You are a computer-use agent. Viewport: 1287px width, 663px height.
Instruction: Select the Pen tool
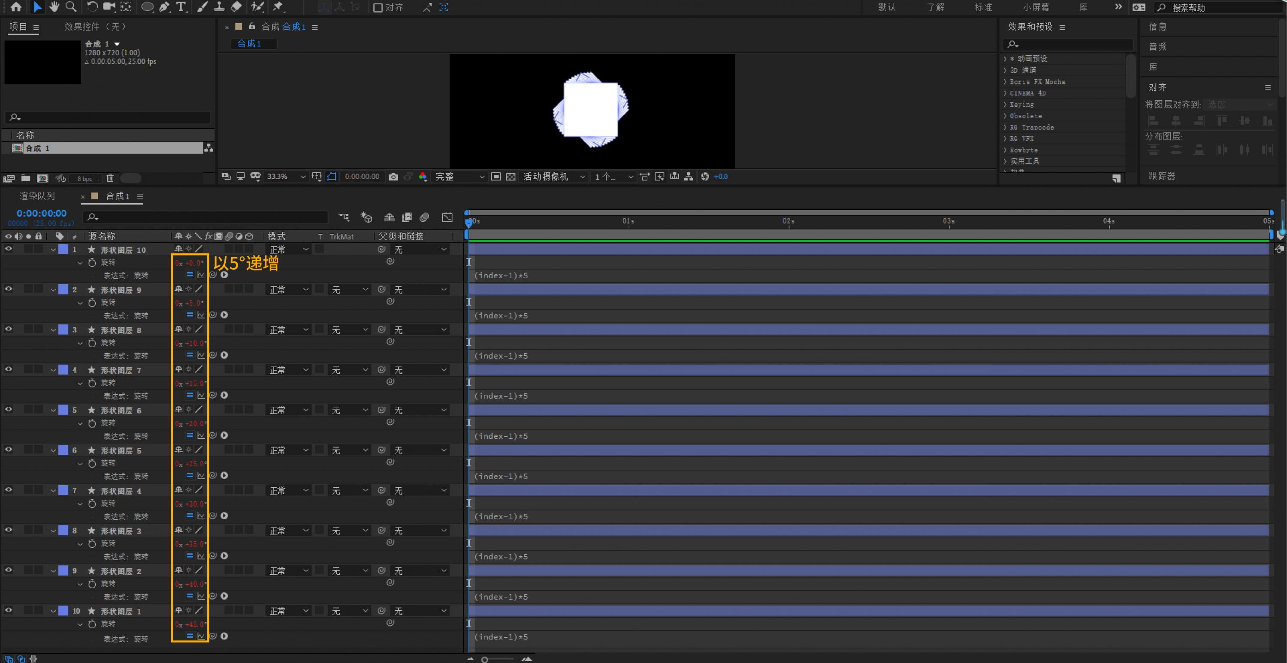164,7
